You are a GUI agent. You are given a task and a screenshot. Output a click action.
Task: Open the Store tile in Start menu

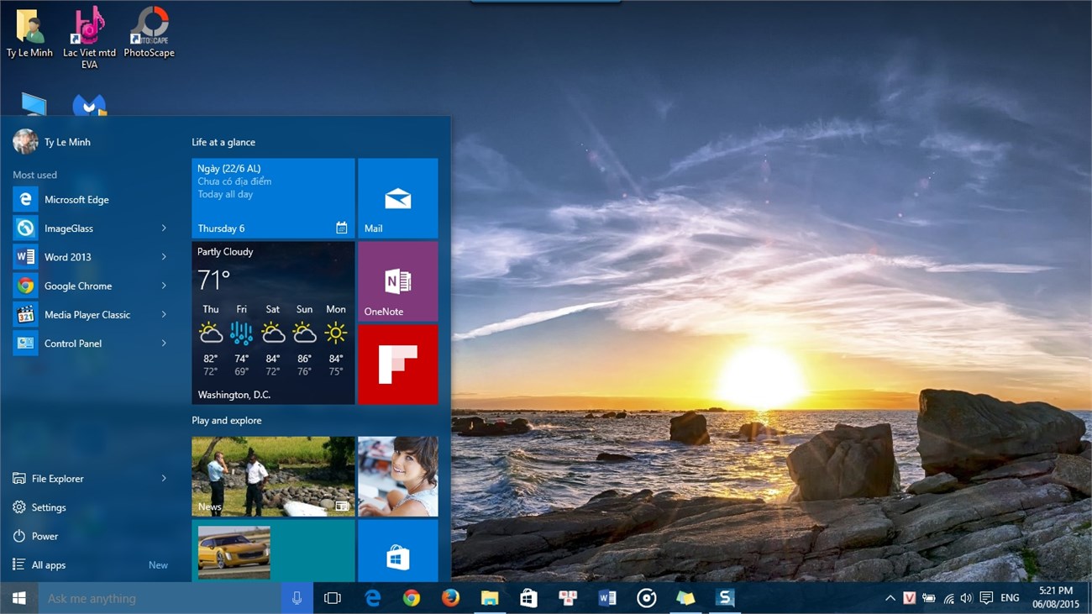pyautogui.click(x=398, y=551)
